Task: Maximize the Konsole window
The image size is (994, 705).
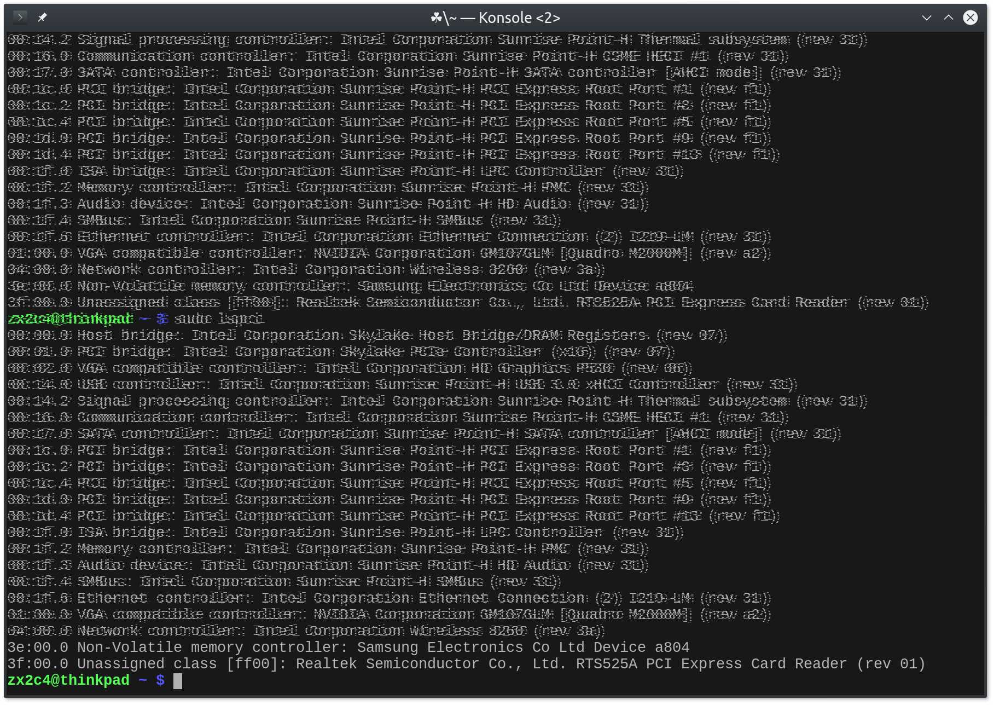Action: (949, 18)
